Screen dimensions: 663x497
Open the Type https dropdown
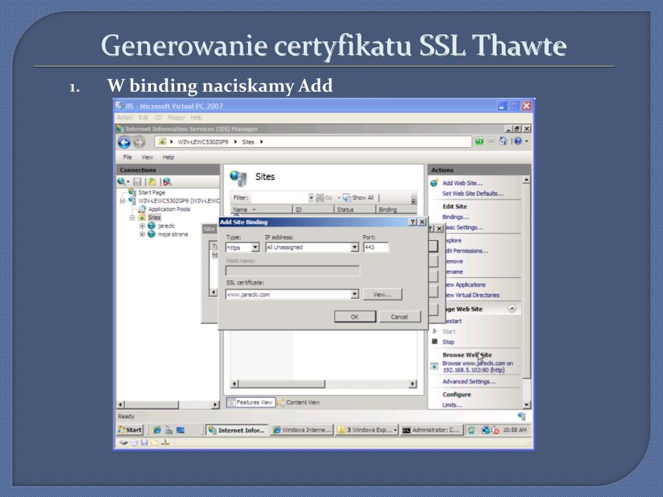(255, 247)
